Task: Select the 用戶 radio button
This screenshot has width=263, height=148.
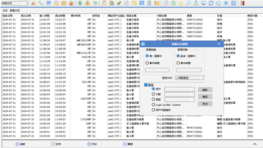Action: click(153, 89)
